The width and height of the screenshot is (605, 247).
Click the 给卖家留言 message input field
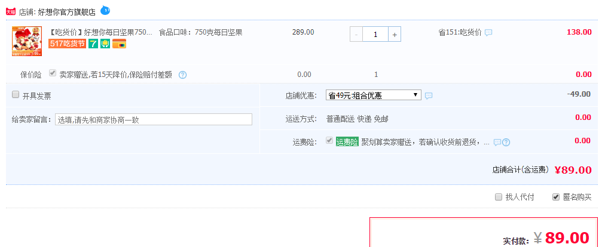click(x=154, y=119)
